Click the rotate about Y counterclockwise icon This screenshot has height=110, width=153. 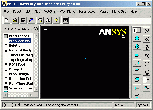(x=147, y=56)
